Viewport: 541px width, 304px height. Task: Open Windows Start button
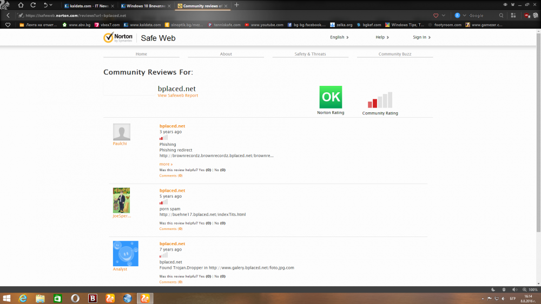6,299
